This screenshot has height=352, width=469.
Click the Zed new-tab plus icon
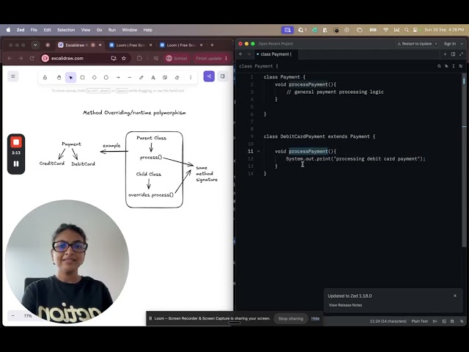pos(445,54)
